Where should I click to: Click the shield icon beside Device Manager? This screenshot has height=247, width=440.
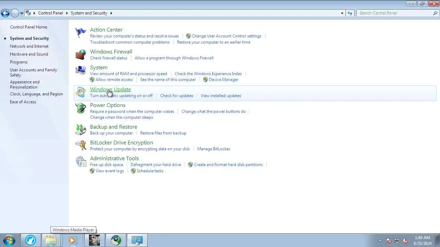coord(206,80)
